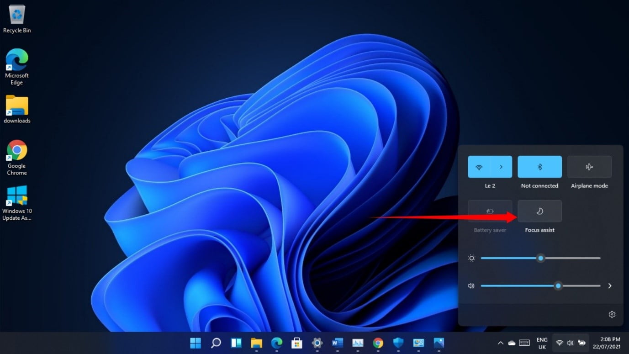Click the ENG UK language indicator
This screenshot has width=629, height=354.
pos(542,343)
